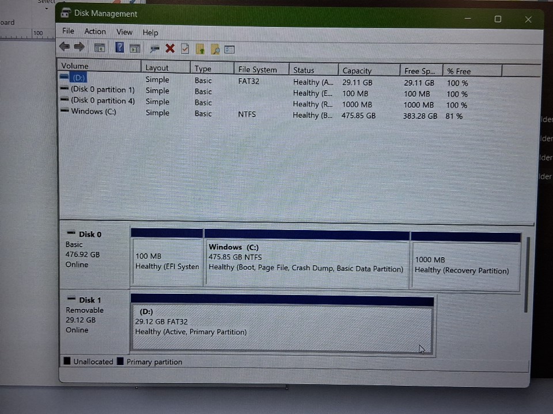Click the Forward arrow in the toolbar
The image size is (553, 414).
(79, 47)
